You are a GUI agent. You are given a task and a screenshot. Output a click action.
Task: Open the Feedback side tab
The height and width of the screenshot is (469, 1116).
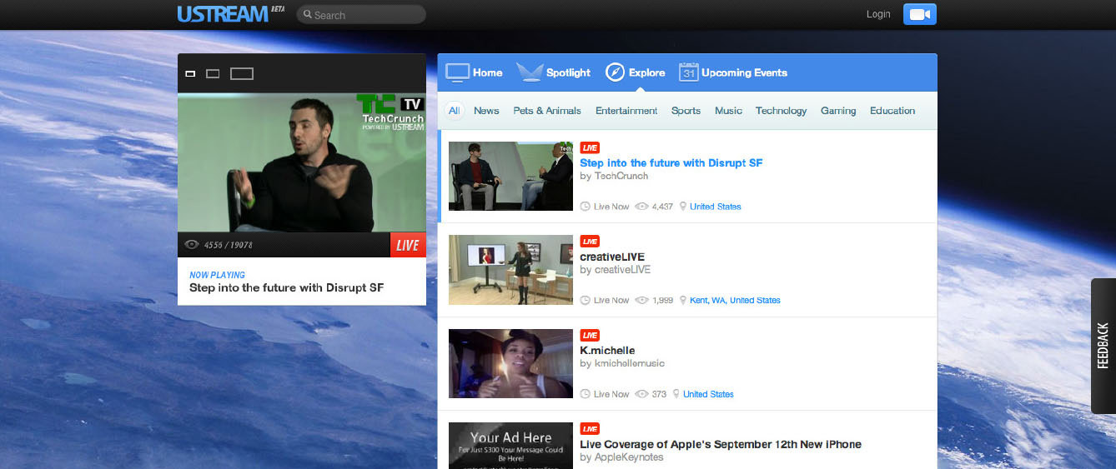tap(1103, 346)
